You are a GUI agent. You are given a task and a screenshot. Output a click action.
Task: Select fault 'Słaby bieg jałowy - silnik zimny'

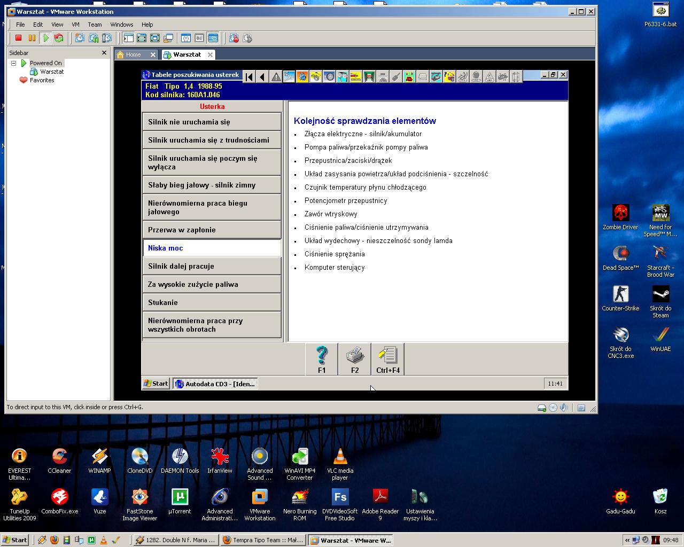point(212,185)
